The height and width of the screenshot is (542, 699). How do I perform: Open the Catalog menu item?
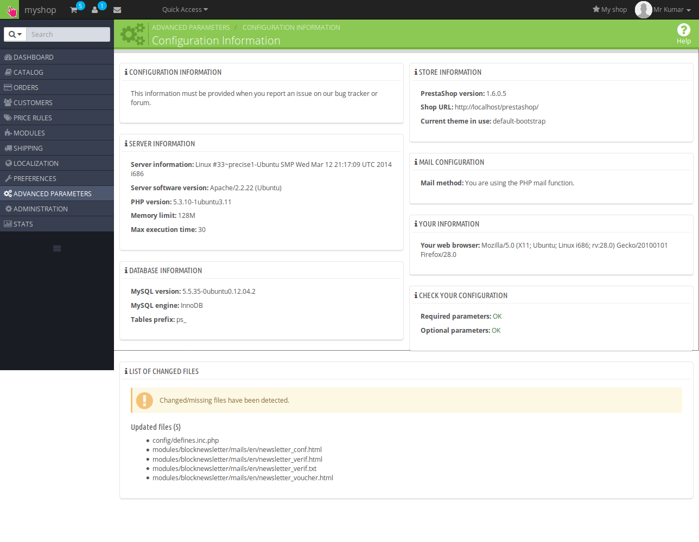tap(57, 72)
